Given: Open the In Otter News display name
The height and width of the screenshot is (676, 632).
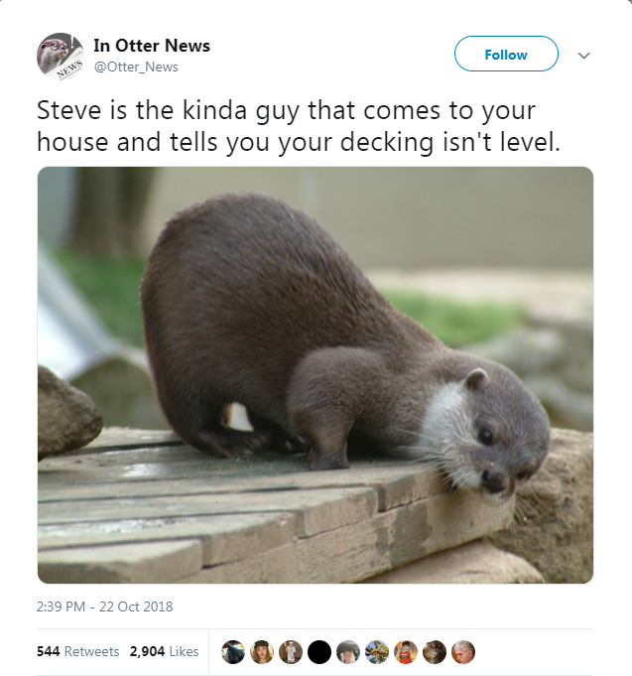Looking at the screenshot, I should tap(152, 46).
